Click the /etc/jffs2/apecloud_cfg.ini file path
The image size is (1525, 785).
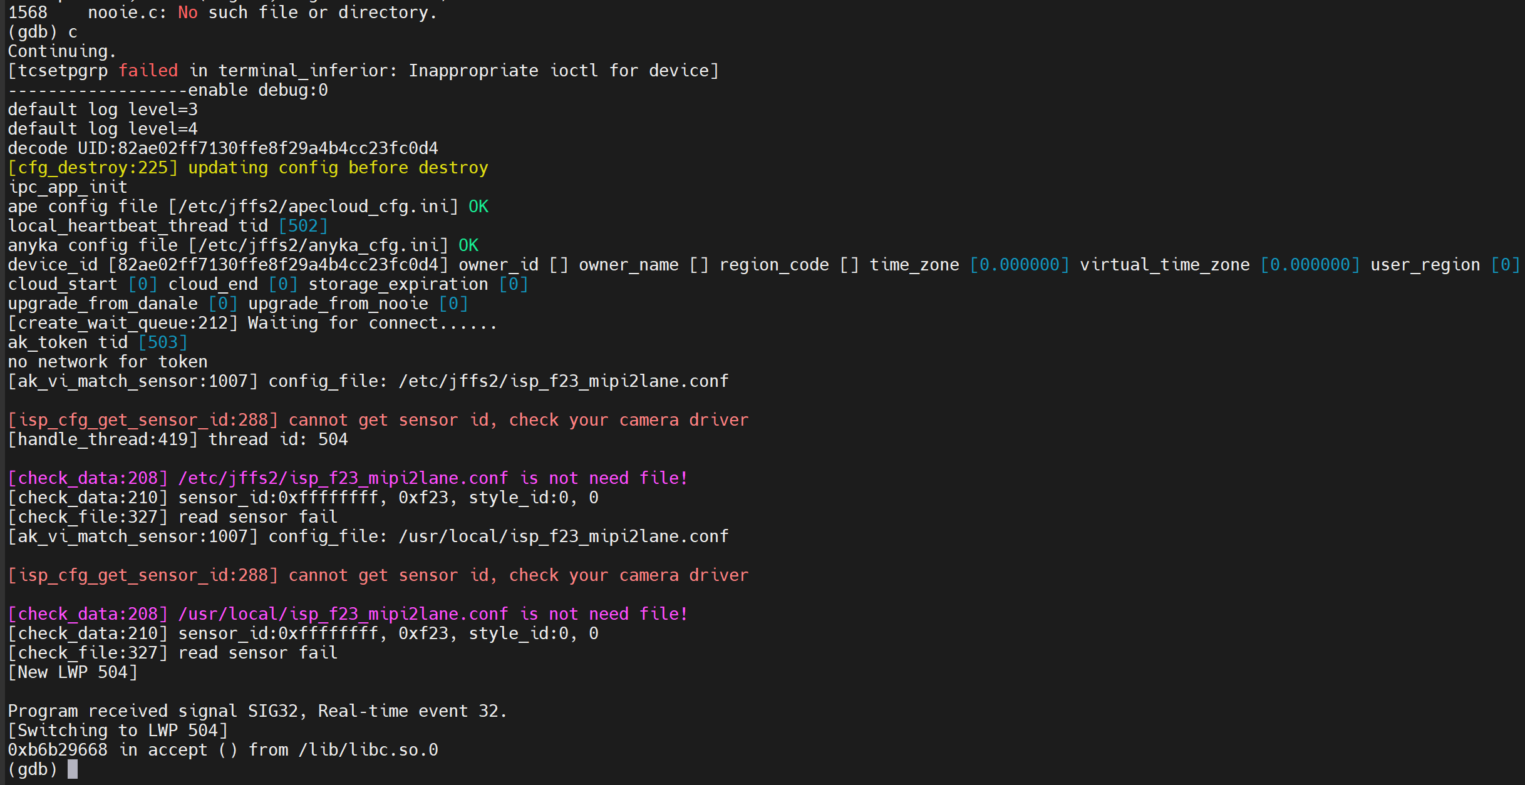(x=313, y=207)
